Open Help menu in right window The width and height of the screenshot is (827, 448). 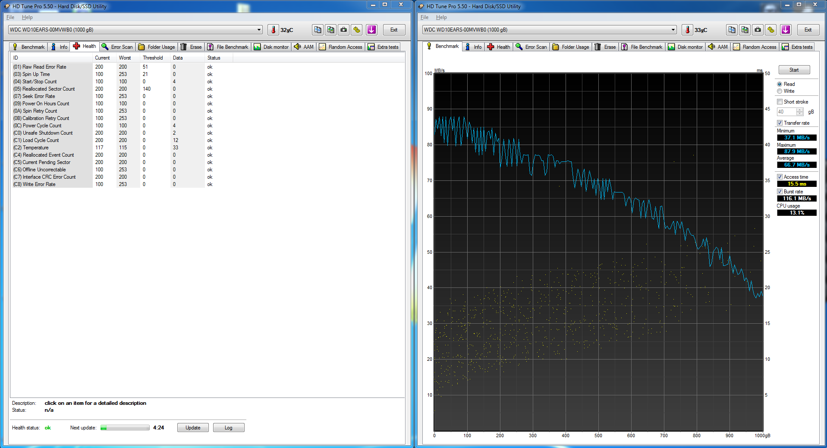441,17
